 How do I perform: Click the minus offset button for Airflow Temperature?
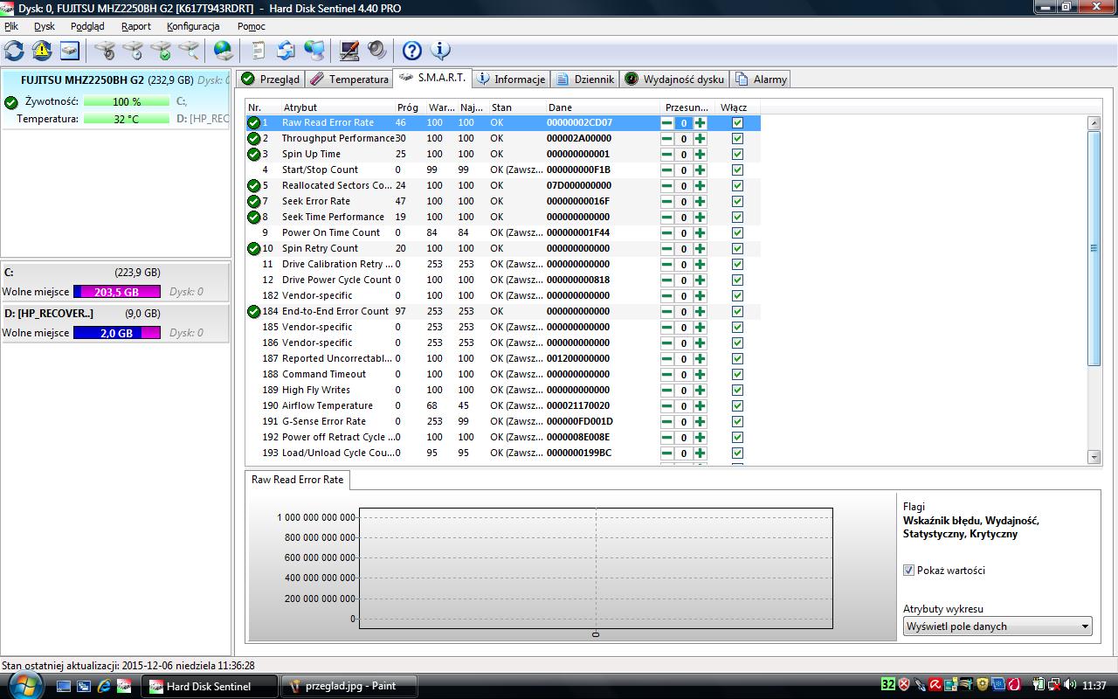(667, 406)
